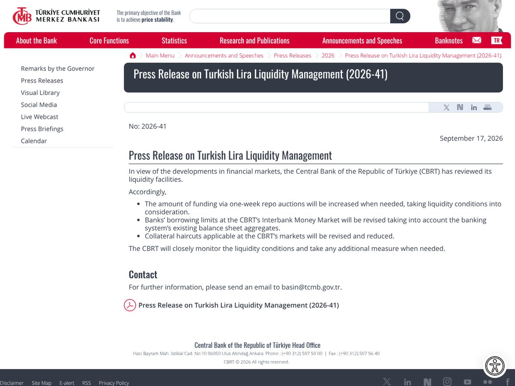Click the Press Releases breadcrumb

(292, 55)
